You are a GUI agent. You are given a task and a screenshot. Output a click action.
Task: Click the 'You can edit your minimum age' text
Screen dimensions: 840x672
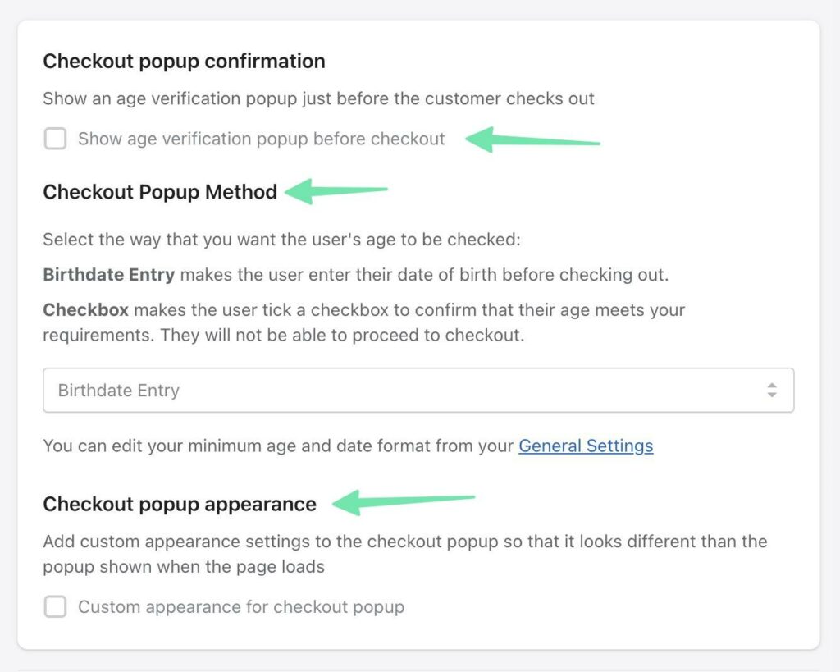[x=279, y=446]
